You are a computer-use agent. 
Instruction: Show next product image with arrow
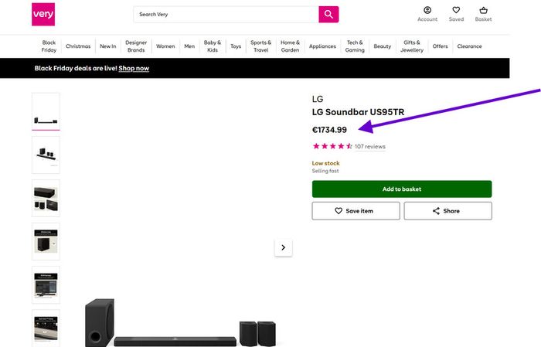(x=284, y=247)
